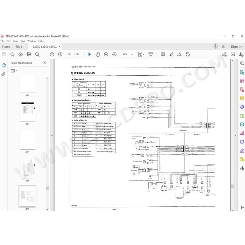Screen dimensions: 245x245
Task: Share a link to the file
Action: [224, 54]
